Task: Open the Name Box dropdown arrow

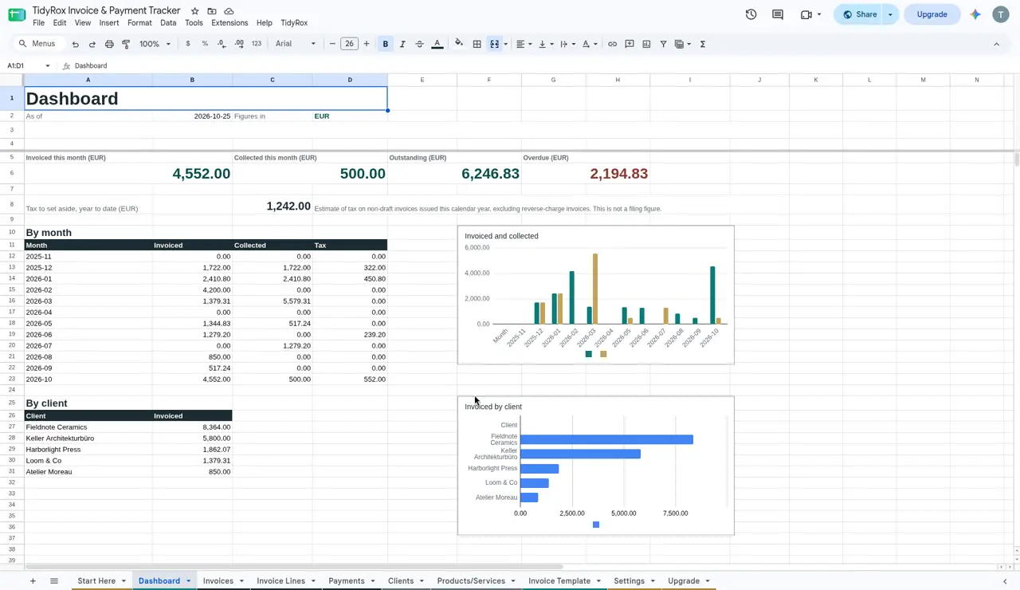Action: pos(47,65)
